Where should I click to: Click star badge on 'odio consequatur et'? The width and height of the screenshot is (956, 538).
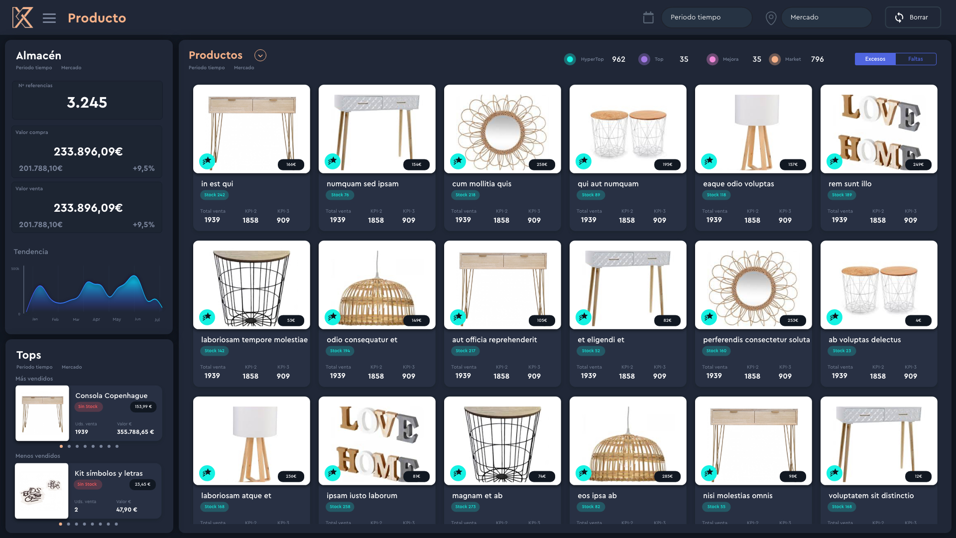(333, 317)
